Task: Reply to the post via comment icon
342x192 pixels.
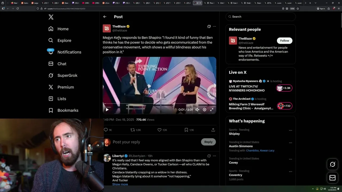Action: 106,130
